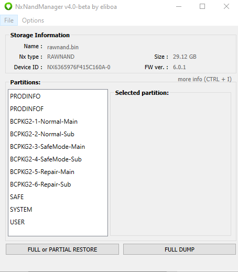The height and width of the screenshot is (272, 238).
Task: Select the PRODINFO partition
Action: [x=58, y=96]
